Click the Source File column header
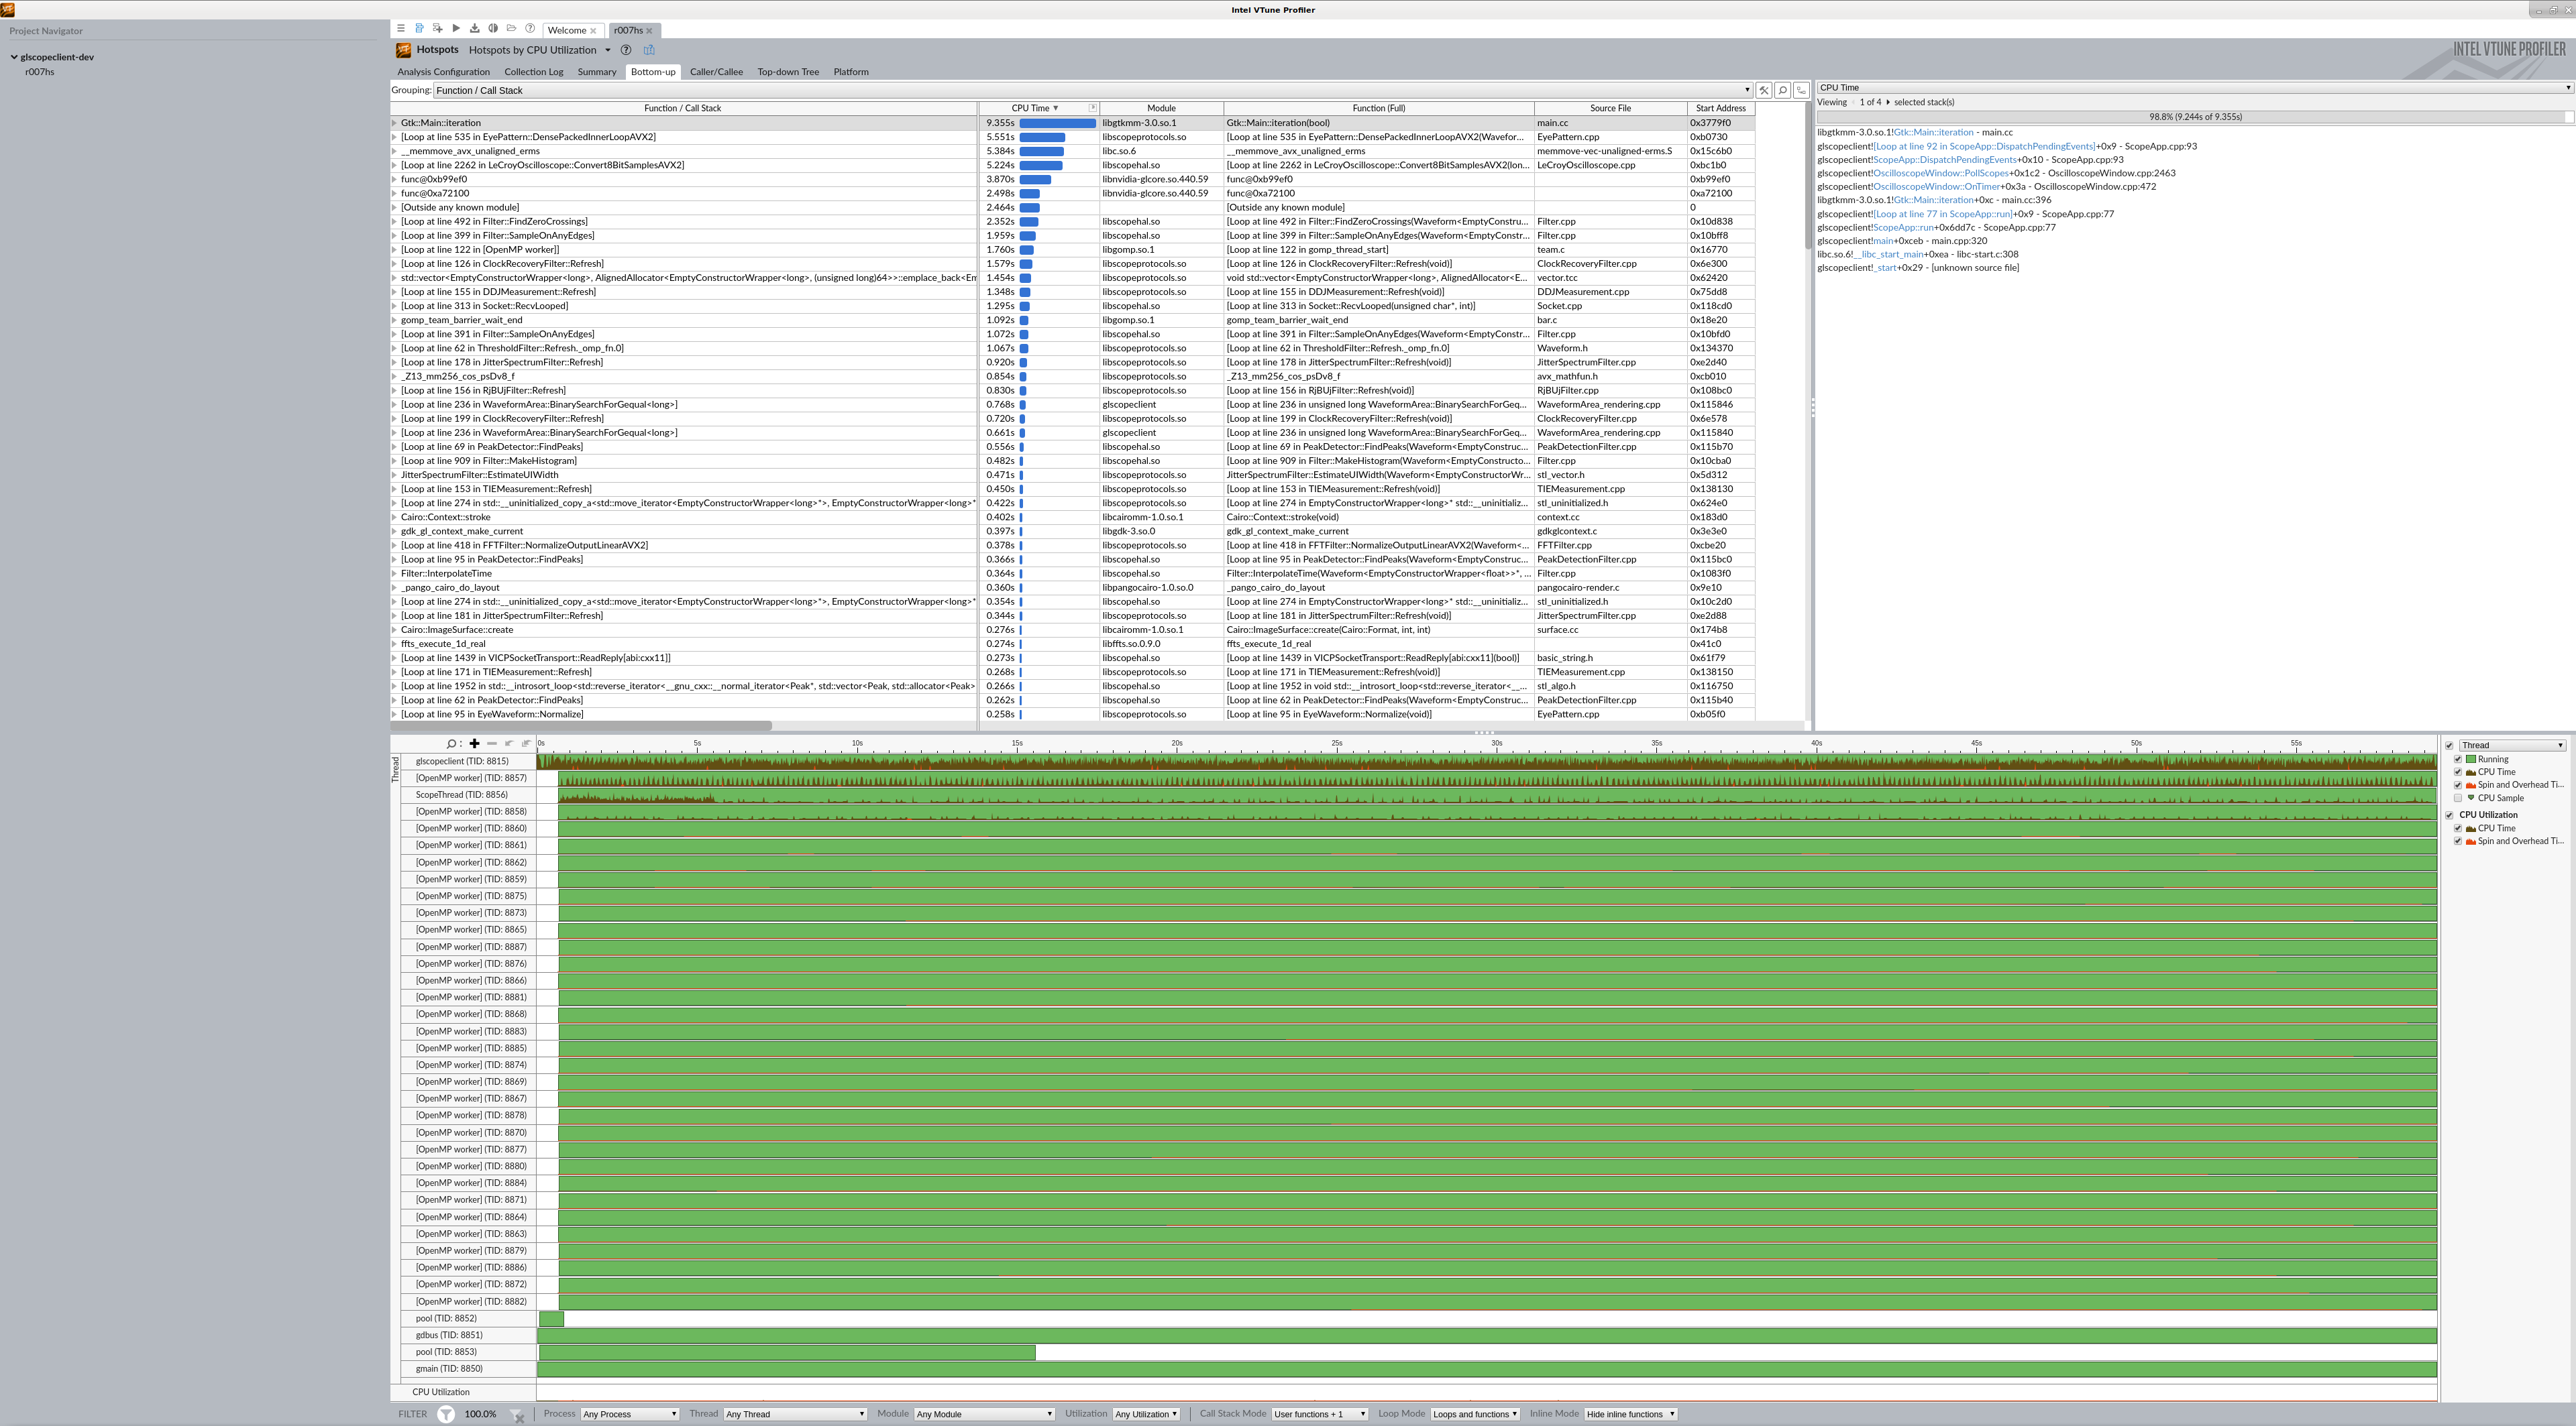Viewport: 2576px width, 1426px height. point(1610,108)
